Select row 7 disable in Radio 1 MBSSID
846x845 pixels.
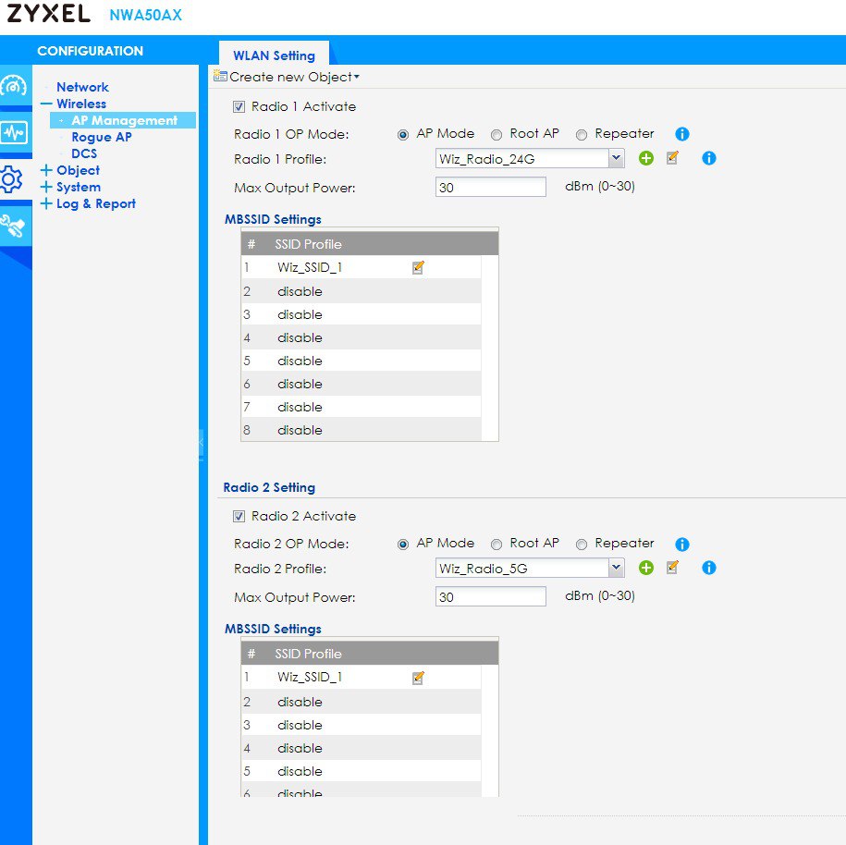tap(361, 408)
